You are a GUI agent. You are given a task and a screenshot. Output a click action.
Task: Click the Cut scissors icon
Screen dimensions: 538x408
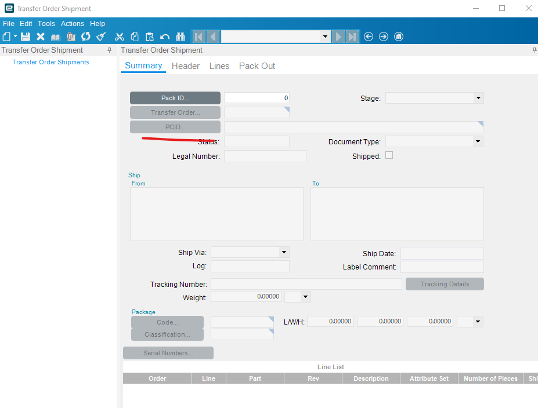click(120, 37)
